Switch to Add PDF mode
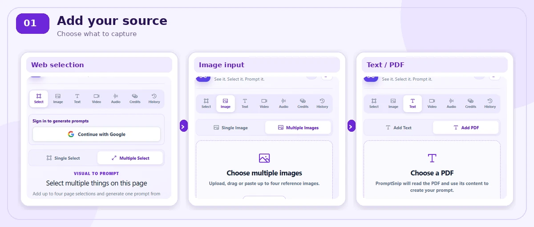534x227 pixels. pyautogui.click(x=466, y=128)
